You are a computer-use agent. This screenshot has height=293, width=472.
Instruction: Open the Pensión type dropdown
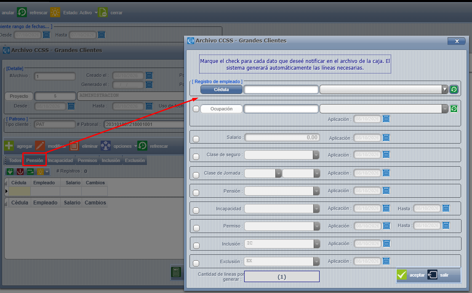[316, 191]
